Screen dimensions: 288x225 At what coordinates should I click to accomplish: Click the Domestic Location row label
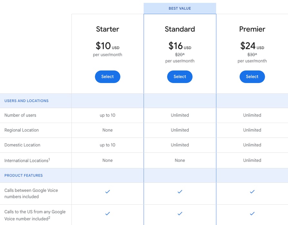22,145
